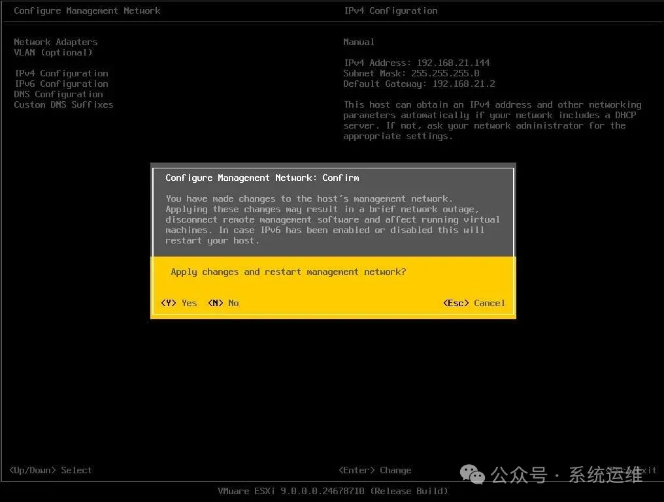The height and width of the screenshot is (502, 664).
Task: Choose <N> No in the confirm dialog
Action: pos(223,303)
